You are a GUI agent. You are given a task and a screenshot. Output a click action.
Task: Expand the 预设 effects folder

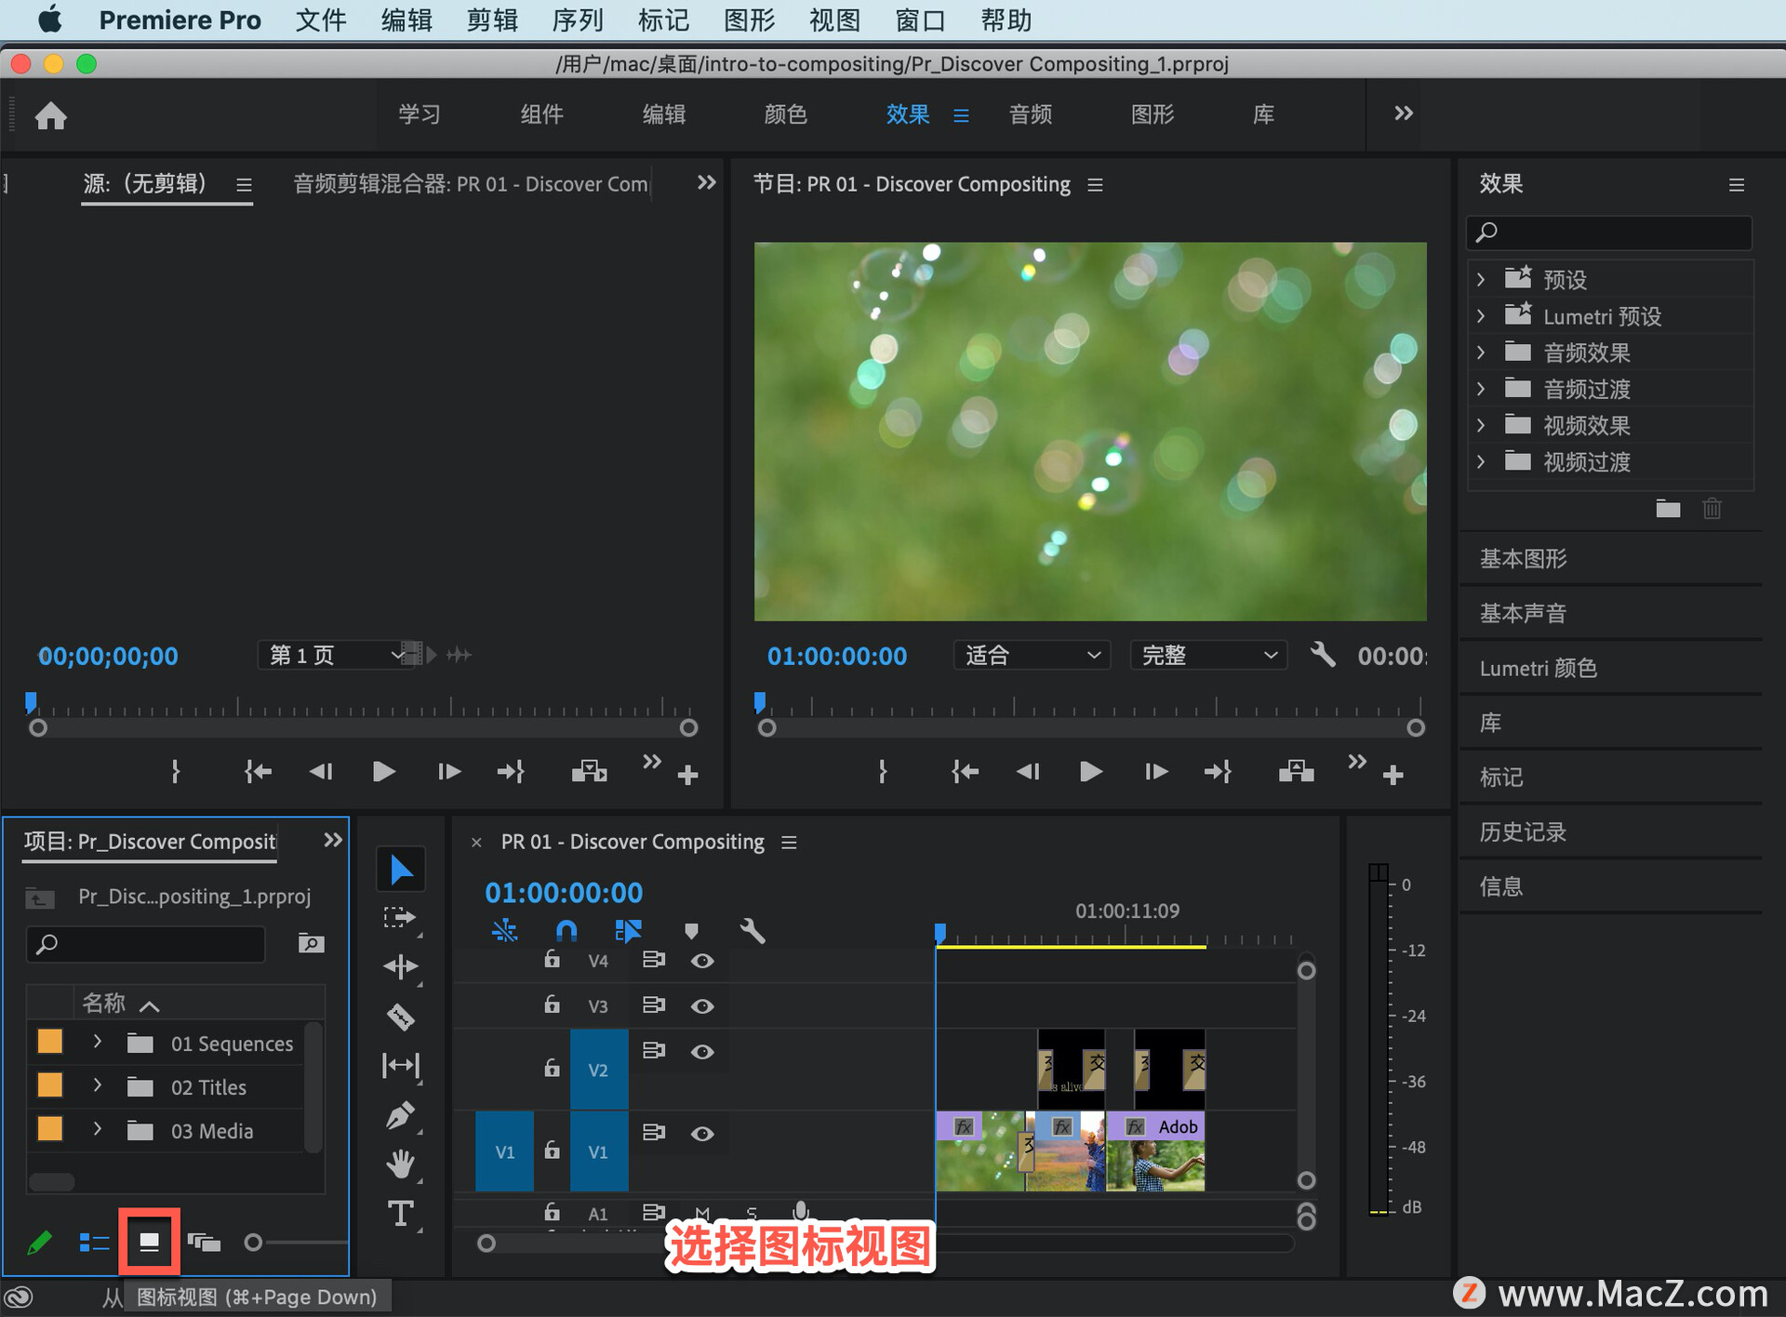(x=1481, y=279)
